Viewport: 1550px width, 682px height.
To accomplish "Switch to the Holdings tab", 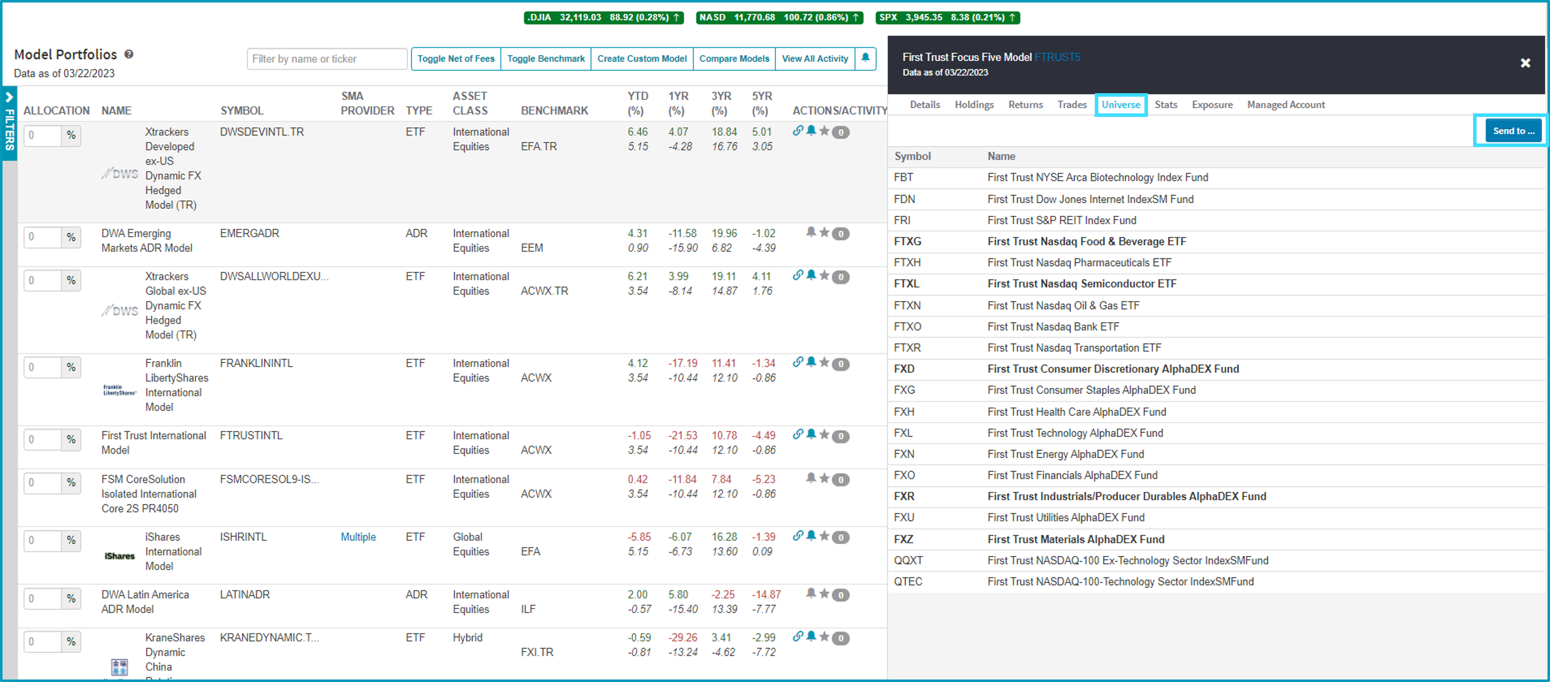I will click(x=974, y=105).
